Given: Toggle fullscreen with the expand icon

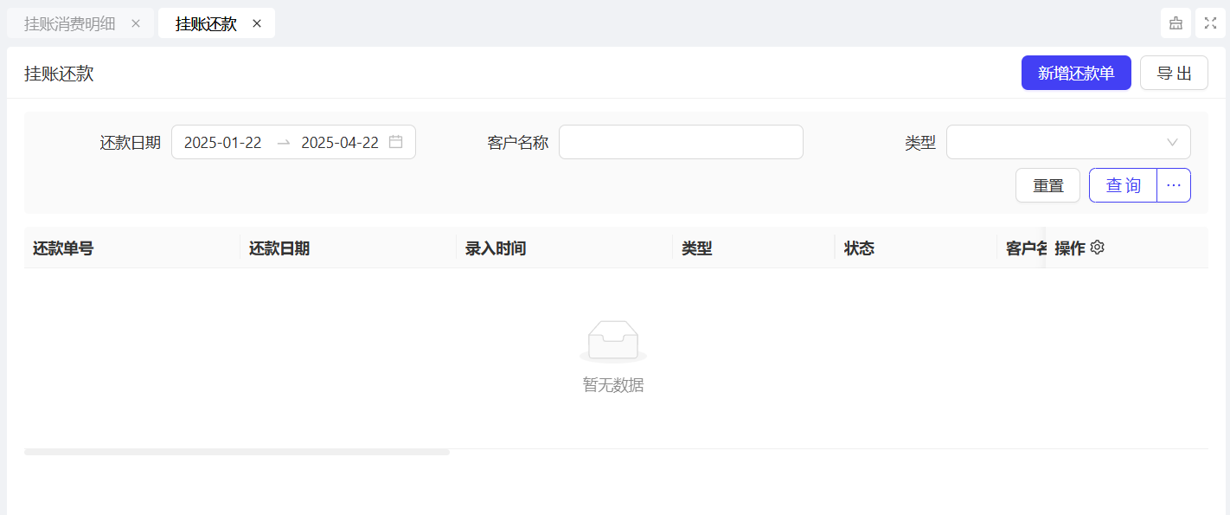Looking at the screenshot, I should (1210, 23).
